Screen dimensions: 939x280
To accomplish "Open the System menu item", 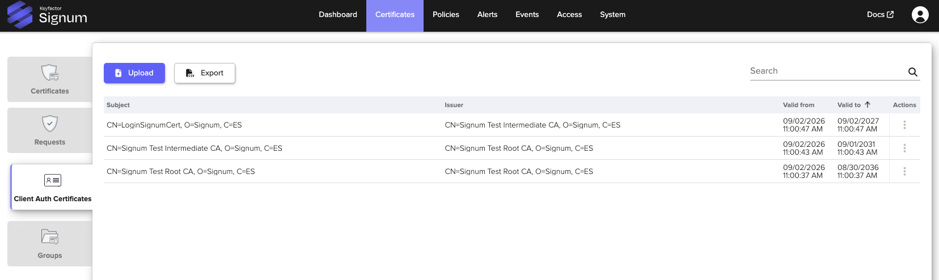I will [612, 15].
